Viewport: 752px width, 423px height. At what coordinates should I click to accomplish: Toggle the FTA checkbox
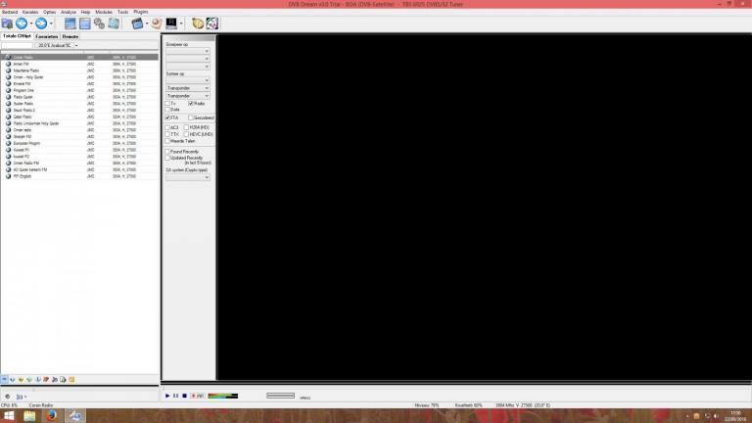(x=167, y=117)
